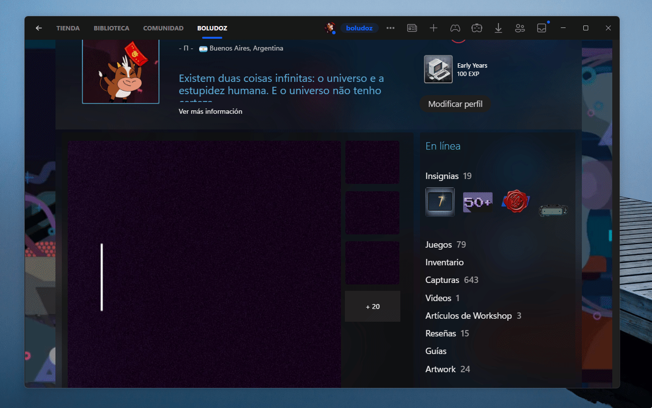Select the second small showcase thumbnail
The height and width of the screenshot is (408, 652).
pyautogui.click(x=372, y=213)
